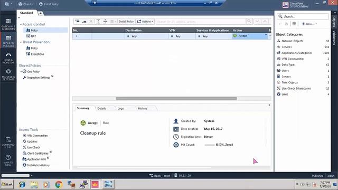Click add rule below icon
This screenshot has width=338, height=190.
click(x=84, y=21)
